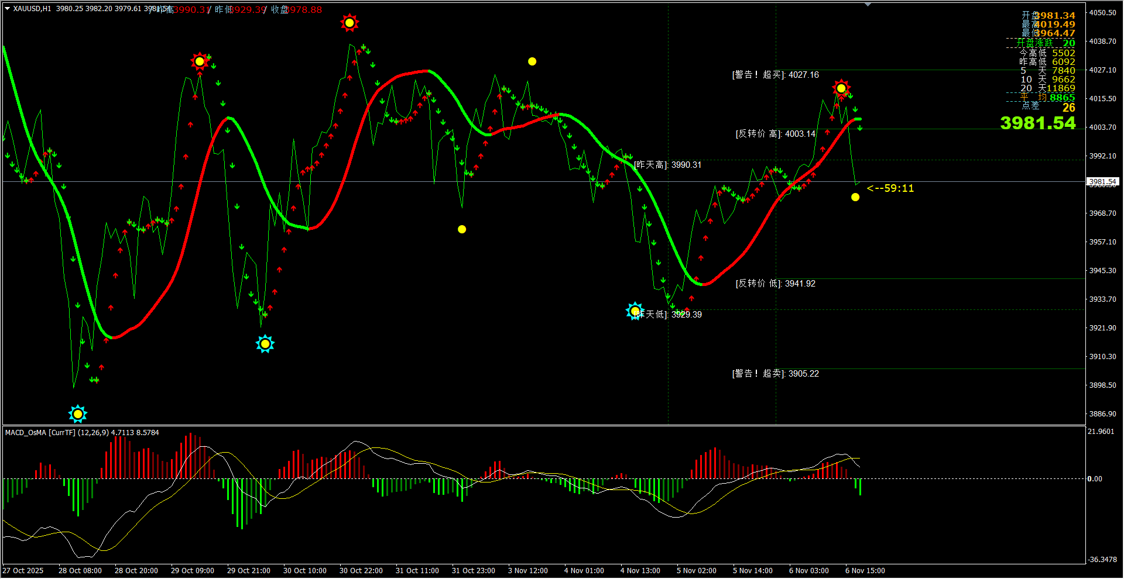Click the 30 Oct 10:00 time label
1124x579 pixels.
[x=305, y=571]
